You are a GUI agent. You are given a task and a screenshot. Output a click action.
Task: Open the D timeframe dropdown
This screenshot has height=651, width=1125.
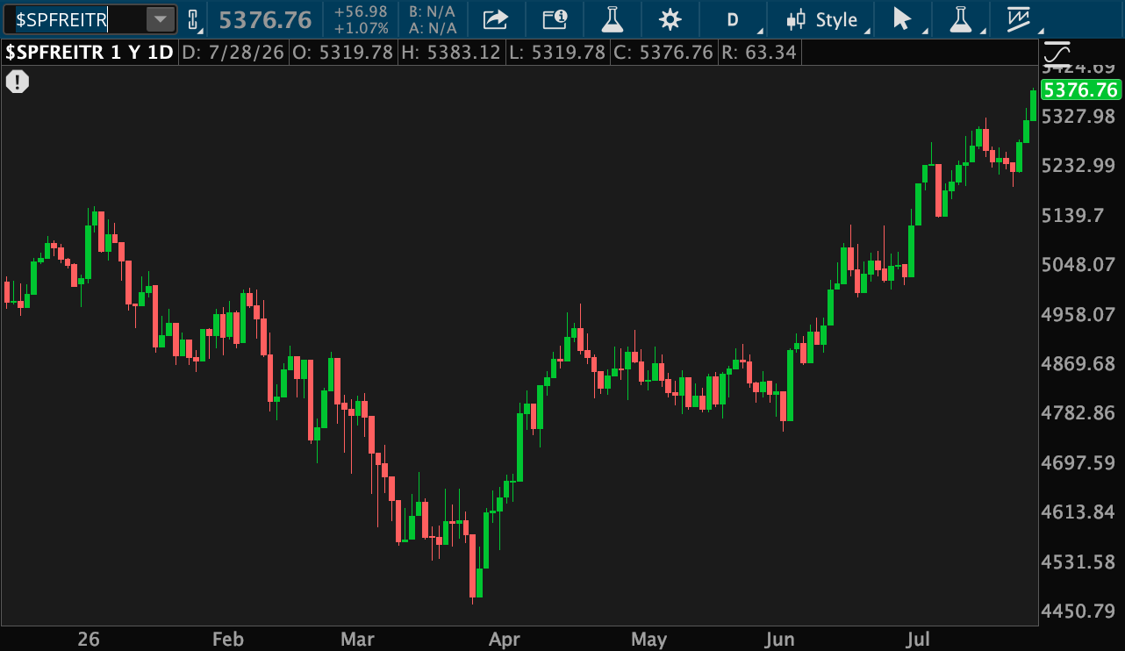734,19
